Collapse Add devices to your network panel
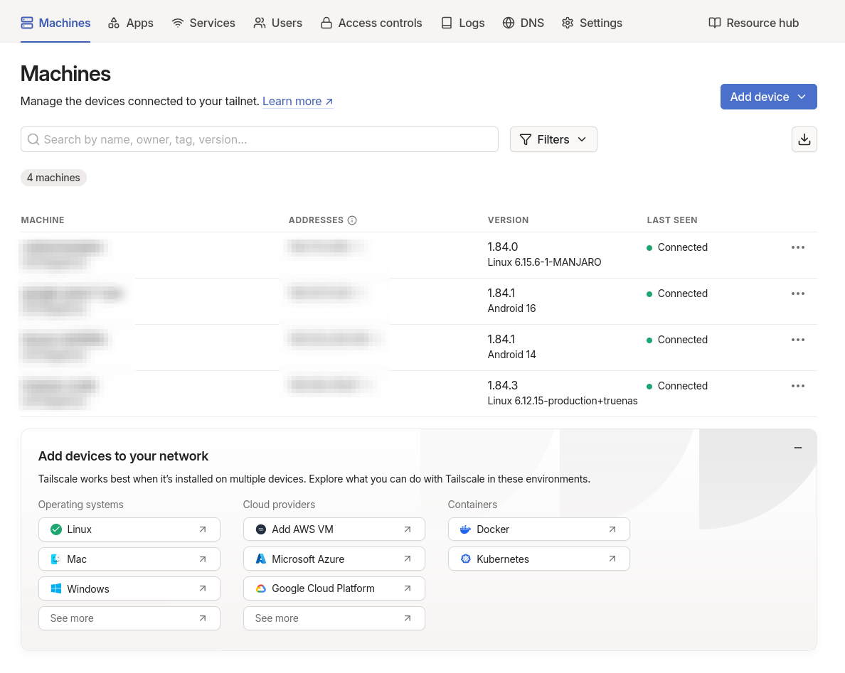 point(797,448)
